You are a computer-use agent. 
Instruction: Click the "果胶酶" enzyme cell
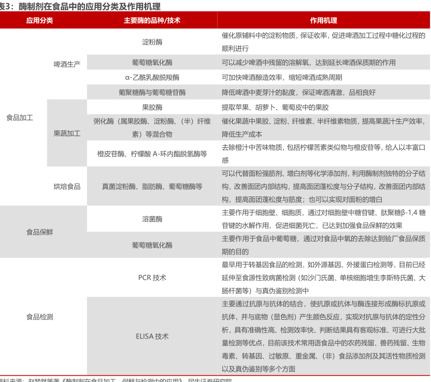tap(152, 107)
